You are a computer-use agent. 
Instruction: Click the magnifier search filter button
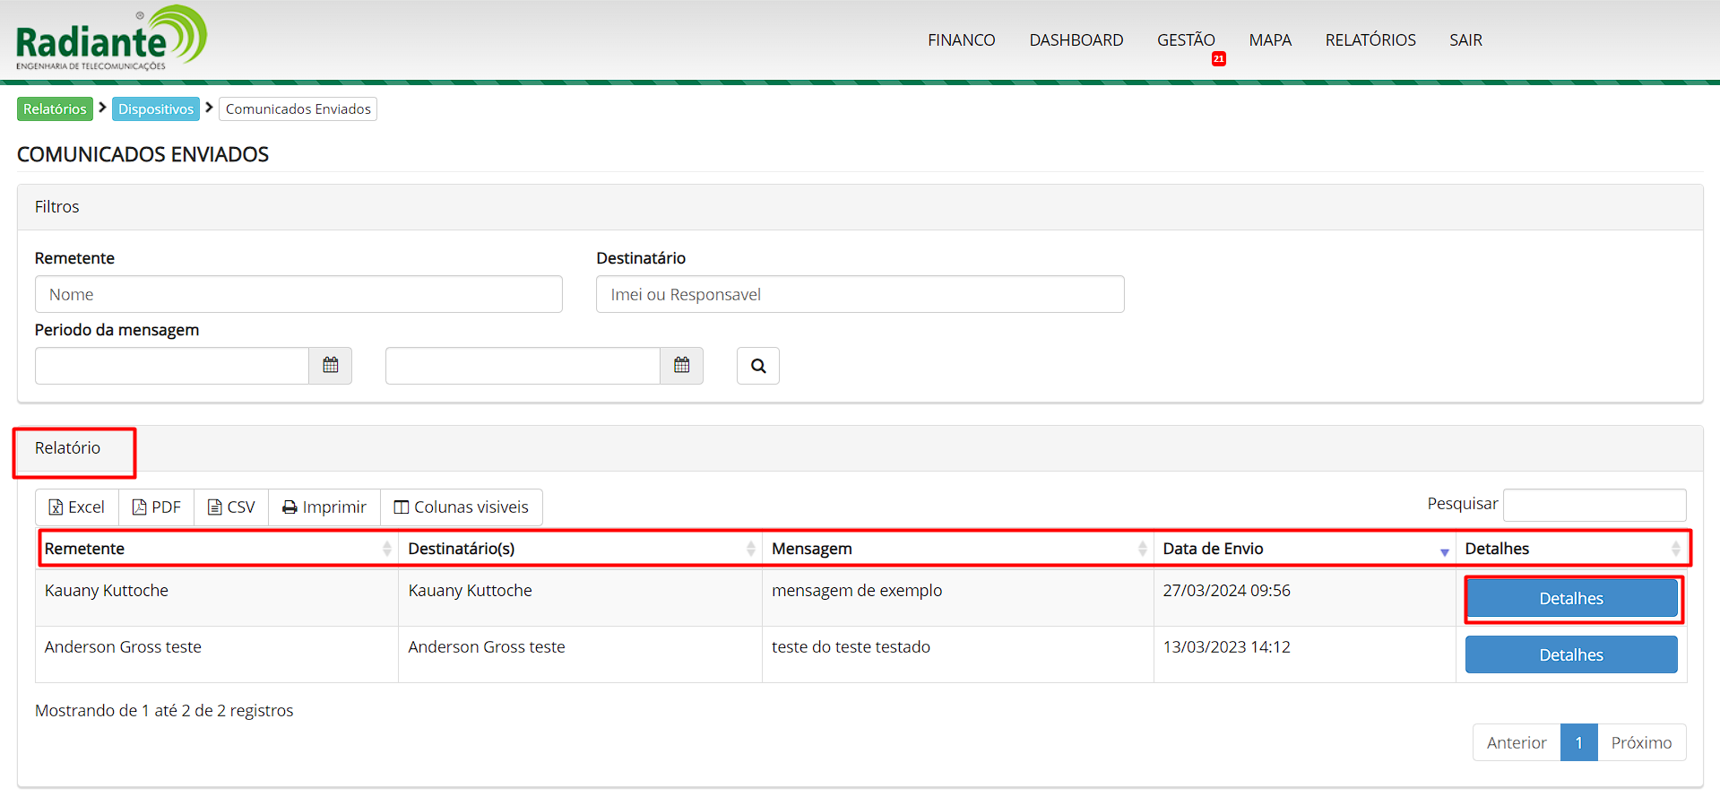point(757,366)
